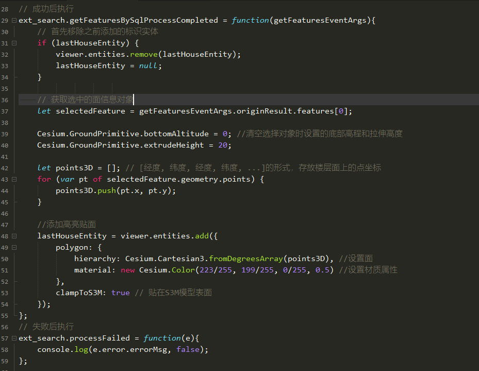The width and height of the screenshot is (479, 371).
Task: Collapse the entities.add fold on line 48
Action: tap(14, 236)
